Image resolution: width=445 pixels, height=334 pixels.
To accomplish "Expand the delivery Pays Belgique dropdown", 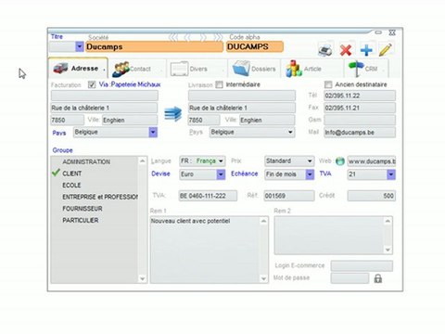I will [x=290, y=133].
